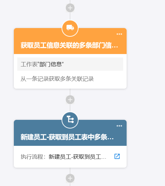The width and height of the screenshot is (165, 186).
Task: Open the blue node's three-dot options menu
Action: (x=119, y=126)
